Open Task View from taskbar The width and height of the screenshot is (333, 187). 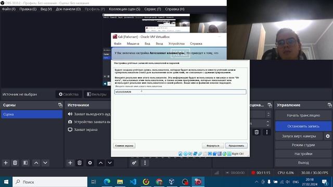94,182
